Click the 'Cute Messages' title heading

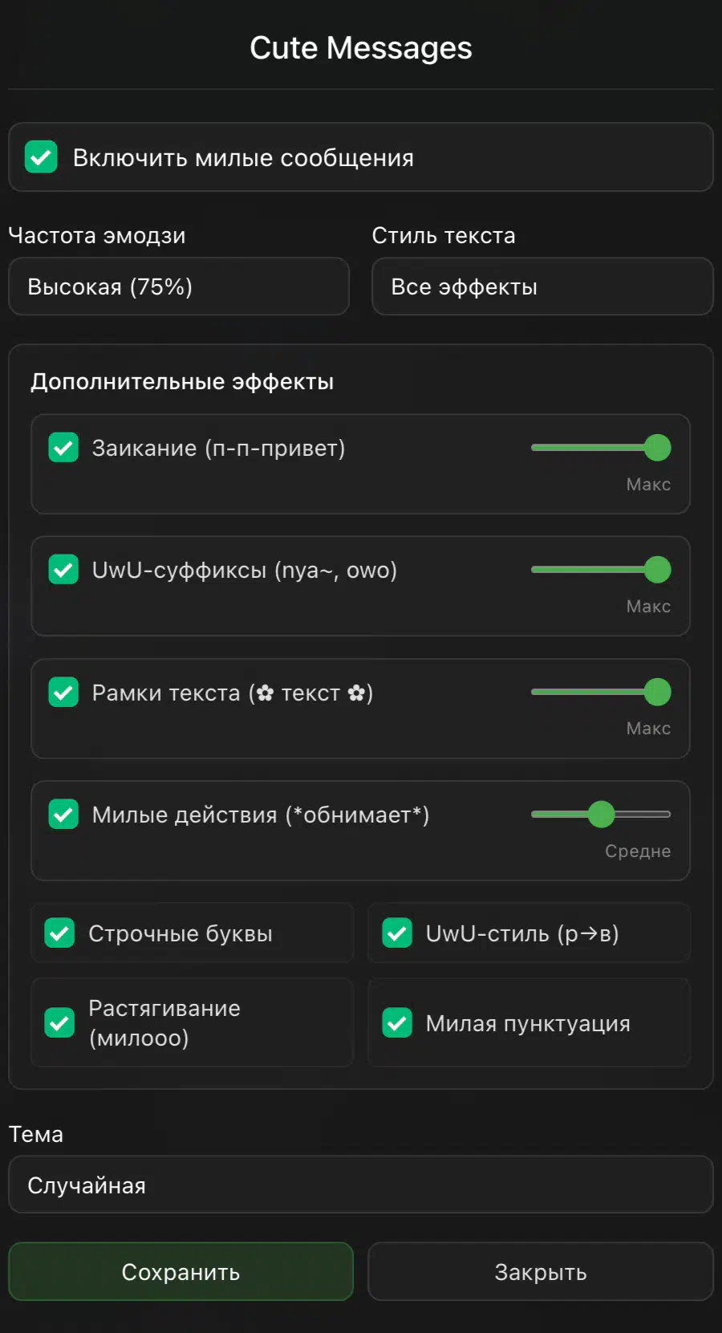(x=361, y=48)
